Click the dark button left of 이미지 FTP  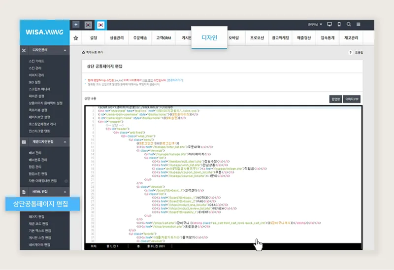click(x=335, y=99)
